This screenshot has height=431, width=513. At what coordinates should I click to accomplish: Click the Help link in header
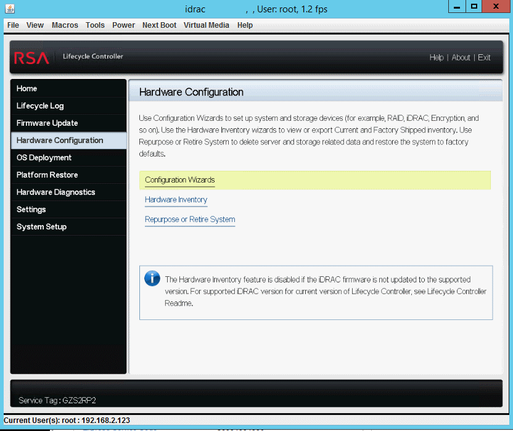(437, 57)
